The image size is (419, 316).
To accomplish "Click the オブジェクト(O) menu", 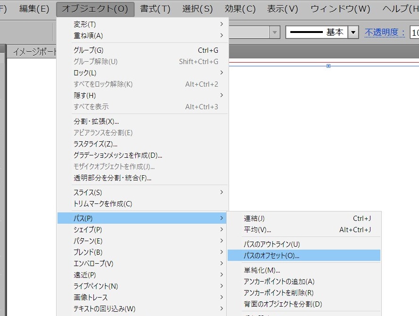I will pos(95,9).
